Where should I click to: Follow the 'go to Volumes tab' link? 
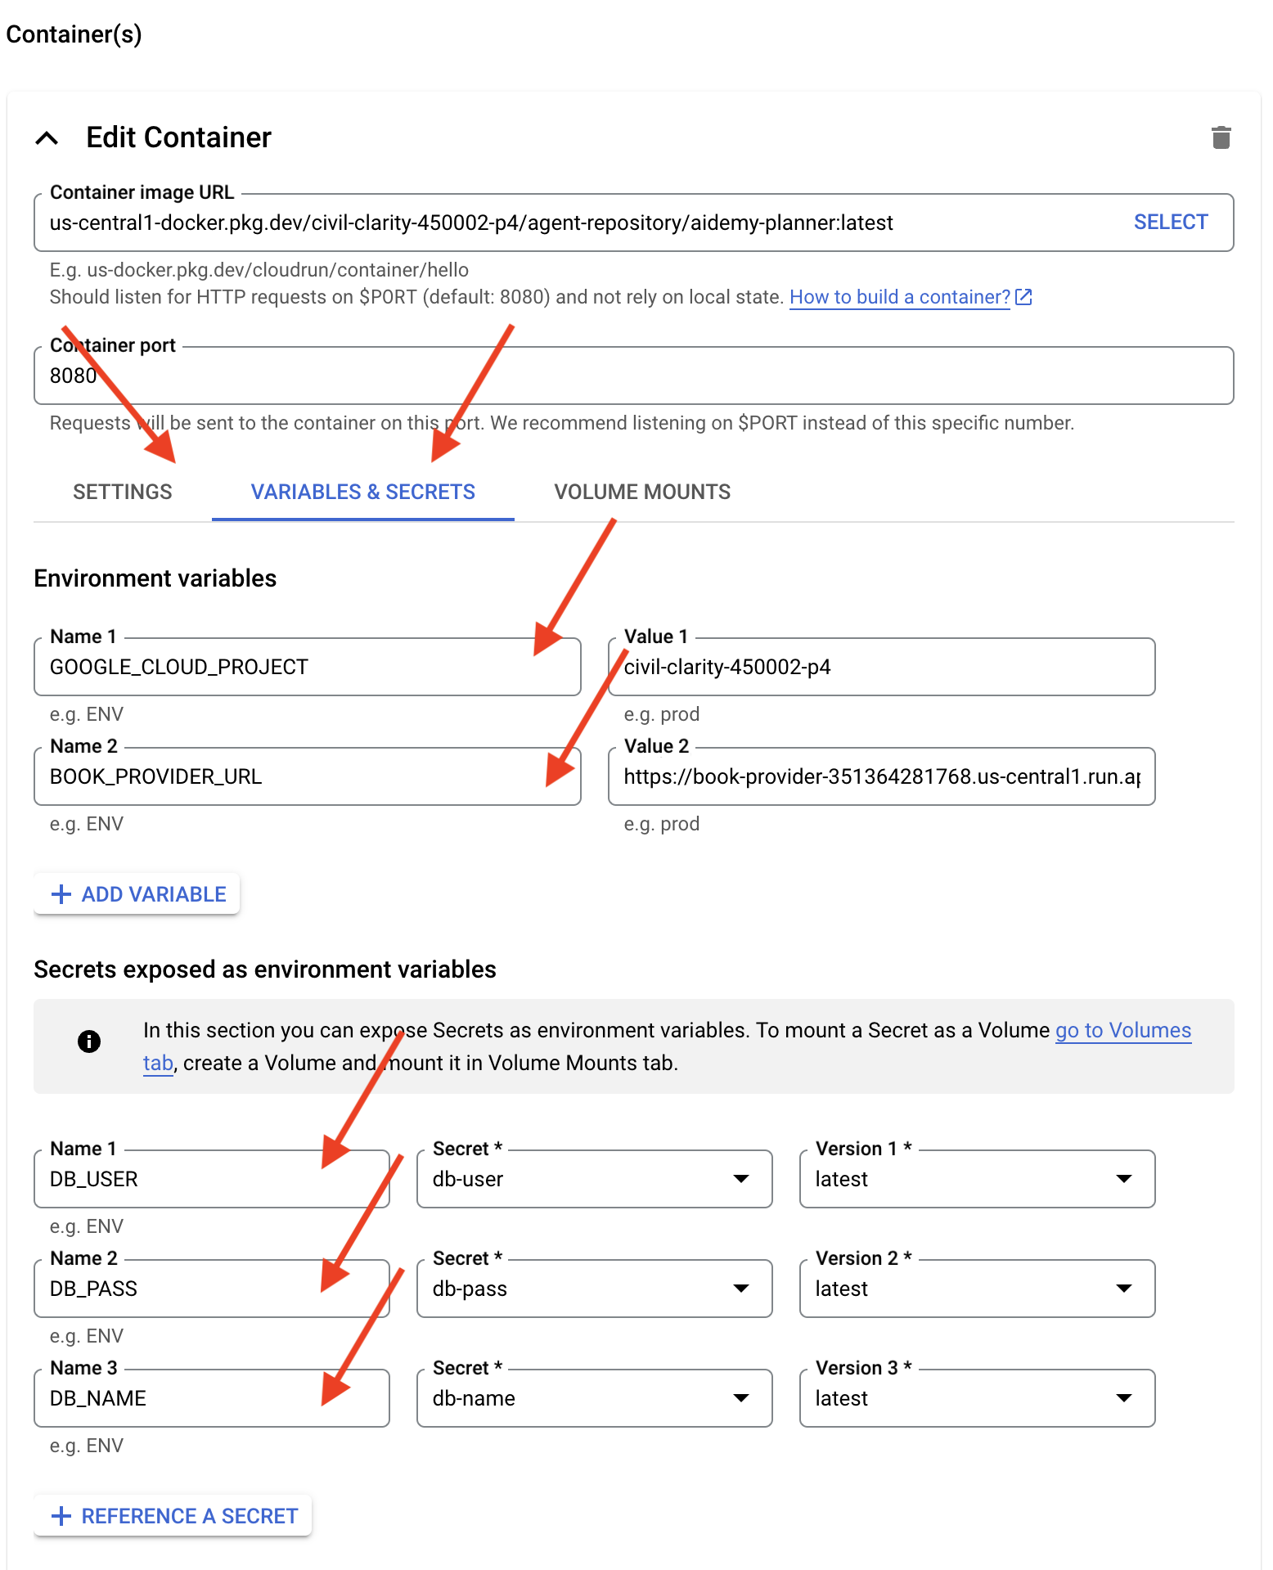tap(1122, 1030)
